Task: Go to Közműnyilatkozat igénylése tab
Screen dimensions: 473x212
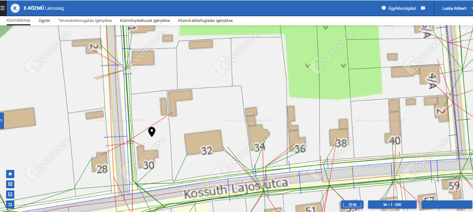Action: point(145,21)
